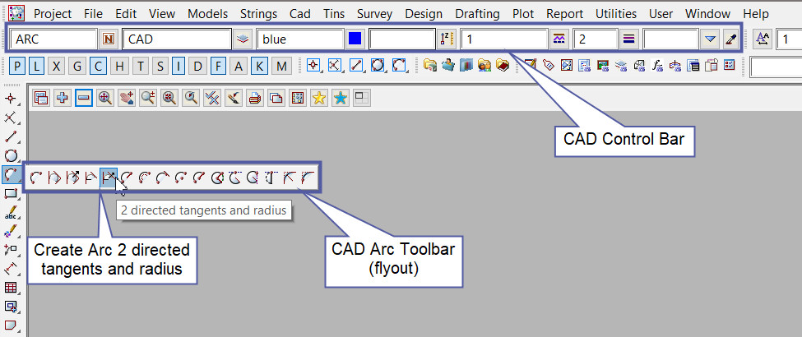Screen dimensions: 802x337
Task: Click the eyedropper icon in CAD Control Bar
Action: pyautogui.click(x=731, y=39)
